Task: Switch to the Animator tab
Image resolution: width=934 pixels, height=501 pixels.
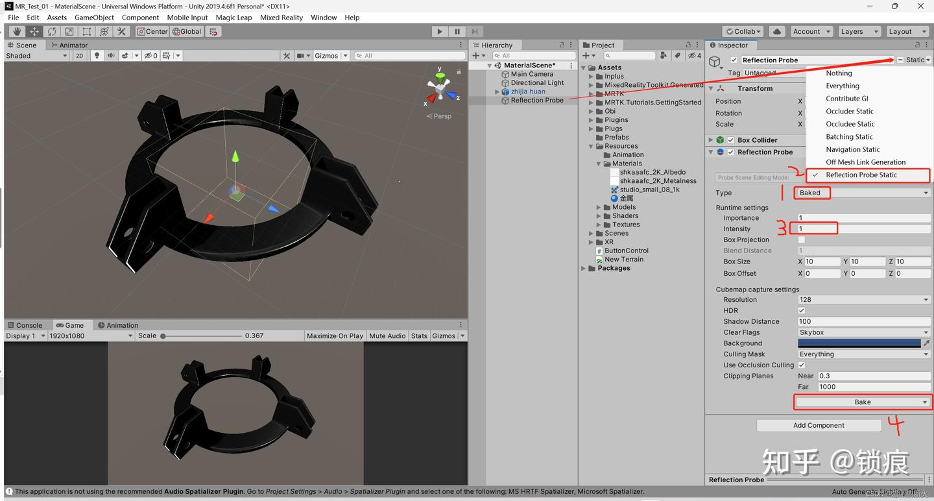Action: coord(69,45)
